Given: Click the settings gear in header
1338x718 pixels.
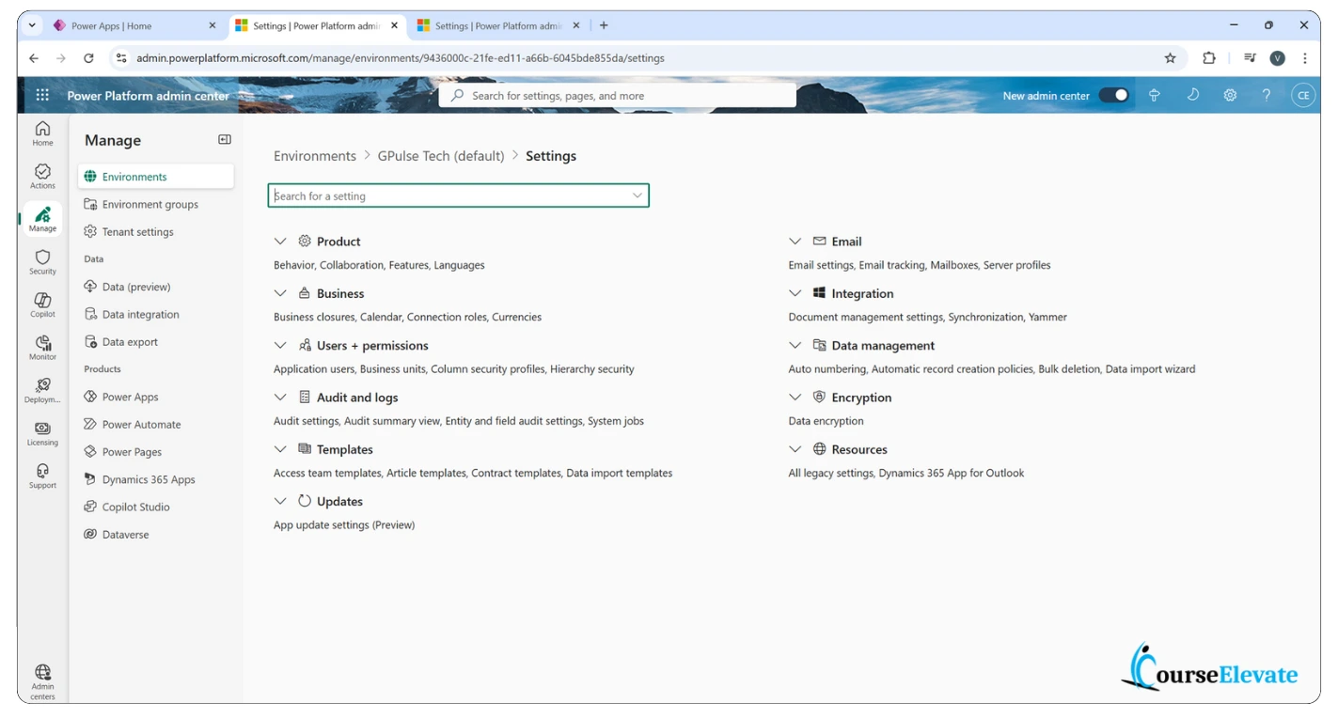Looking at the screenshot, I should [1229, 95].
